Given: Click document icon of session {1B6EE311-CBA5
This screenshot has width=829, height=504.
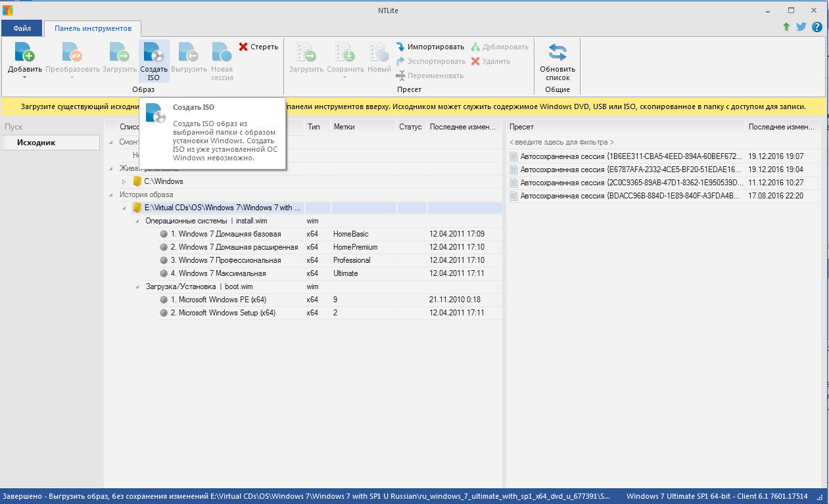Looking at the screenshot, I should click(513, 156).
